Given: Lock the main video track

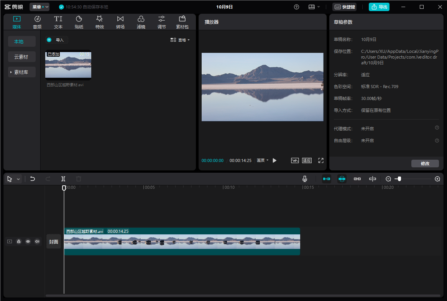Looking at the screenshot, I should point(19,242).
